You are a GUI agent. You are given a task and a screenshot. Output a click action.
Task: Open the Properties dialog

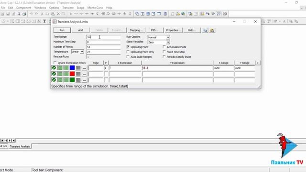click(173, 30)
